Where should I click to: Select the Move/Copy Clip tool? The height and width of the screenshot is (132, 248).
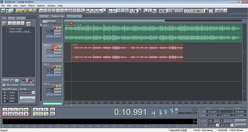tap(154, 11)
